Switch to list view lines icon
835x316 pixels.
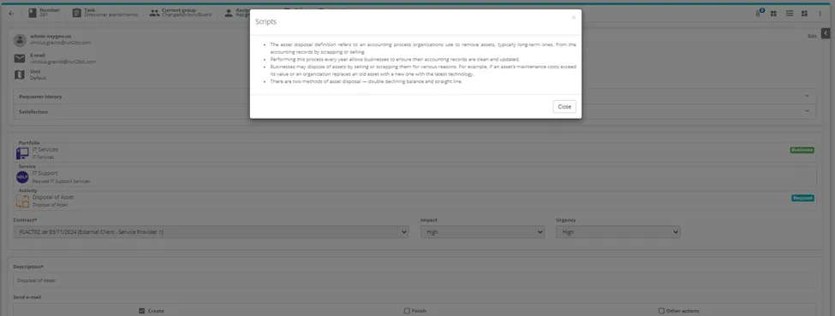(x=790, y=14)
